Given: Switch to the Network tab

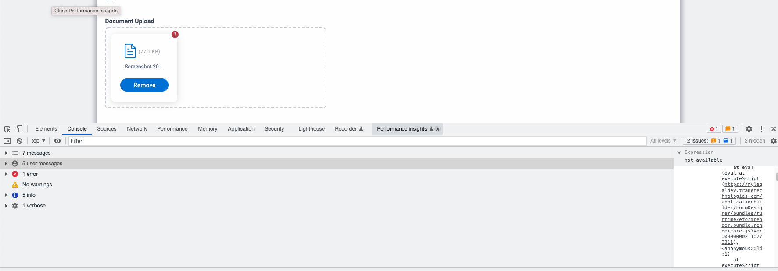Looking at the screenshot, I should [137, 129].
